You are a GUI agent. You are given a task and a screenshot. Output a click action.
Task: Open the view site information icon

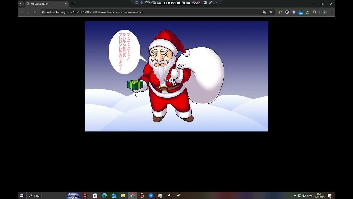point(43,12)
